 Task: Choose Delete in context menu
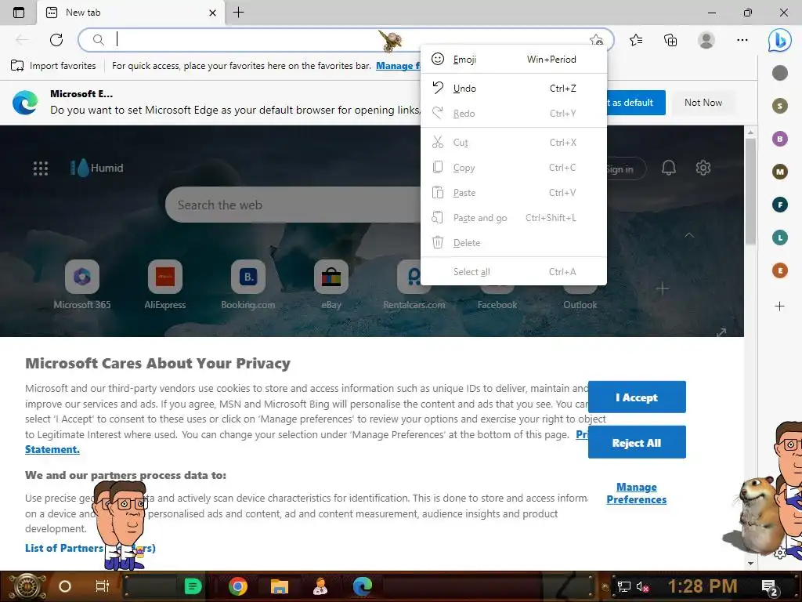(x=514, y=243)
